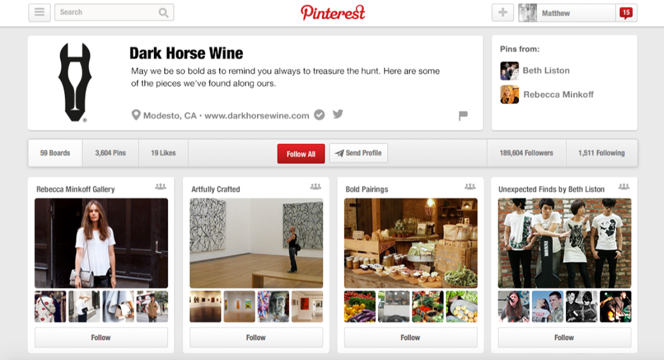Click the Twitter bird icon
This screenshot has width=664, height=360.
click(338, 114)
